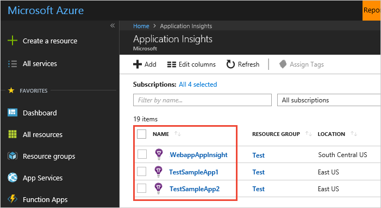Open App Services in sidebar
This screenshot has height=208, width=381.
pyautogui.click(x=42, y=178)
